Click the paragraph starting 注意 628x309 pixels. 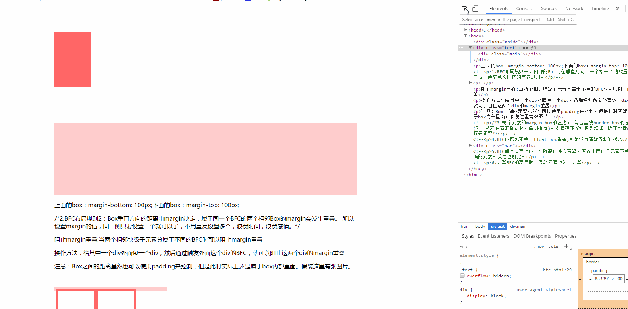point(204,267)
